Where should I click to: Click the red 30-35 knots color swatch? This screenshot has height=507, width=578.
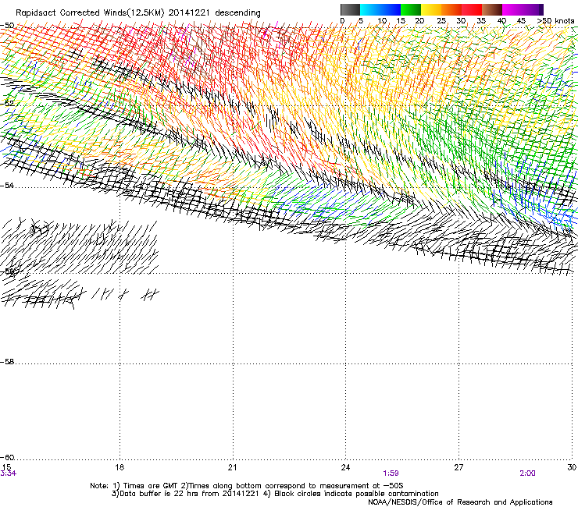(x=472, y=9)
